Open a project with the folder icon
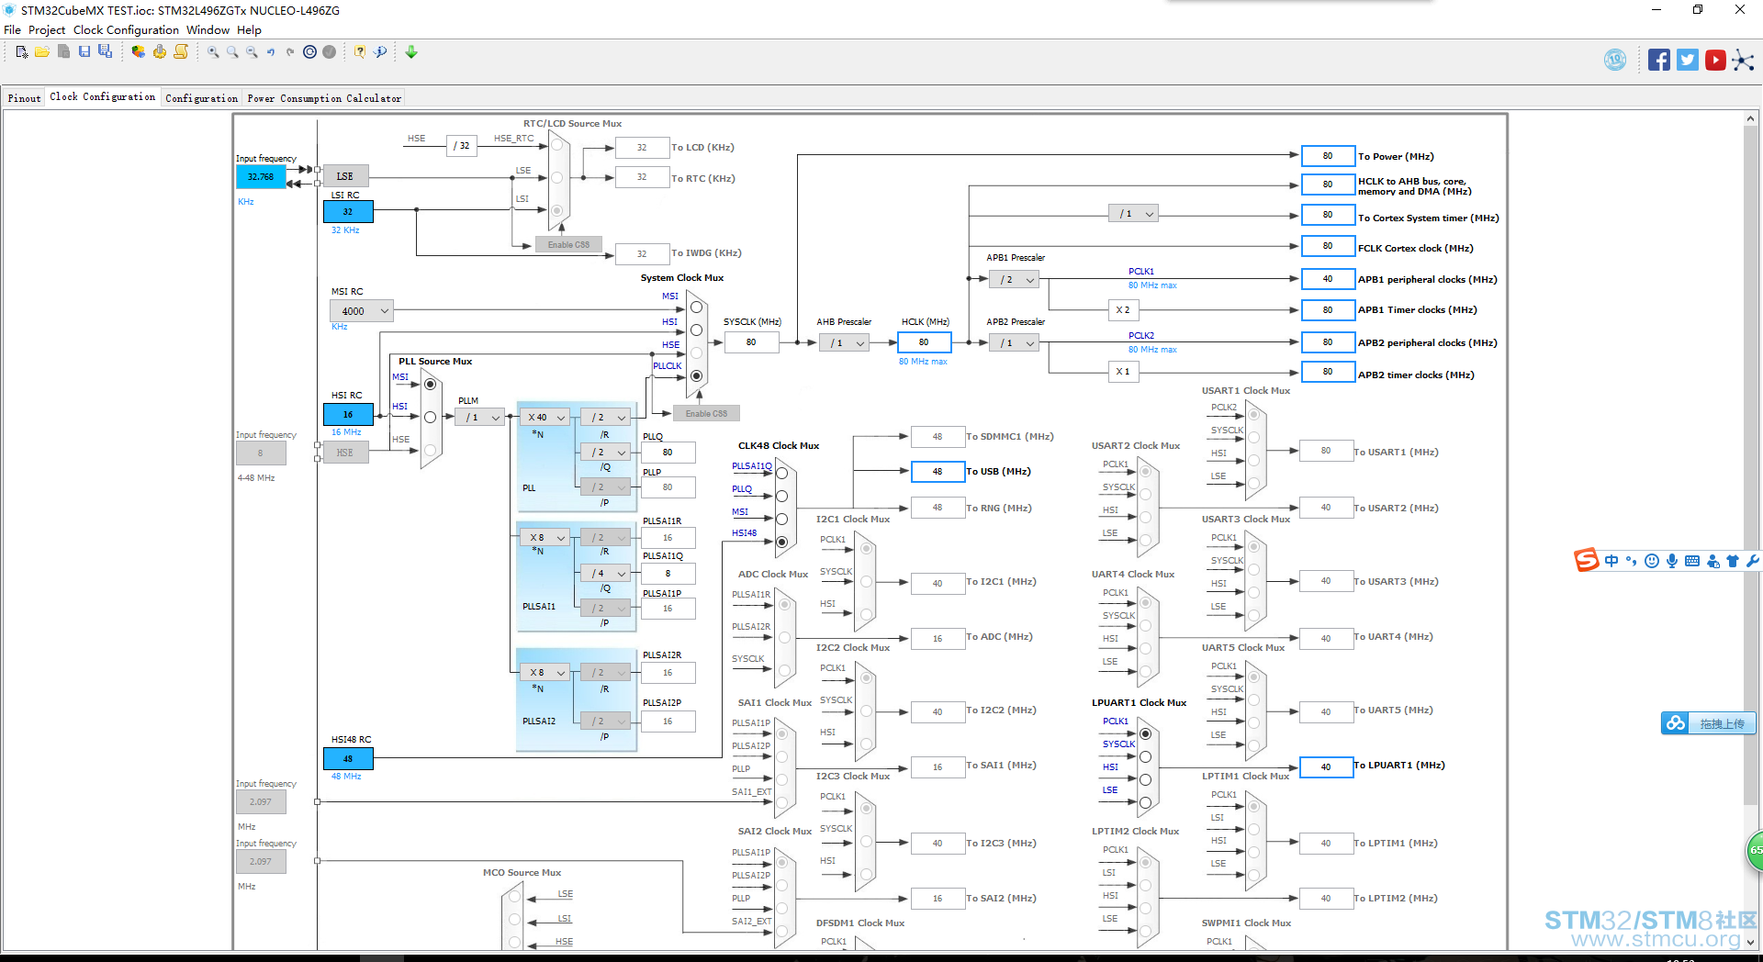Image resolution: width=1763 pixels, height=962 pixels. coord(42,52)
